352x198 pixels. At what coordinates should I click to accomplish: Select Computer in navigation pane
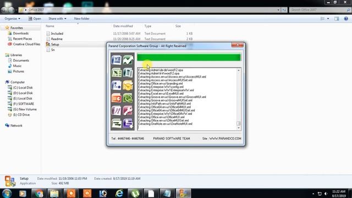pos(15,82)
